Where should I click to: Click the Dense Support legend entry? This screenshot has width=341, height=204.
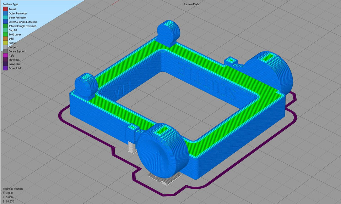coord(17,51)
